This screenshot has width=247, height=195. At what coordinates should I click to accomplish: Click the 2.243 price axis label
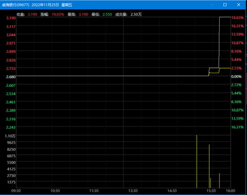click(11, 127)
